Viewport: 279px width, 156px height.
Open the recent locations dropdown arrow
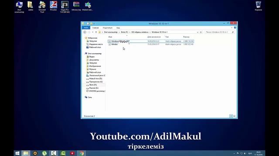[93, 32]
